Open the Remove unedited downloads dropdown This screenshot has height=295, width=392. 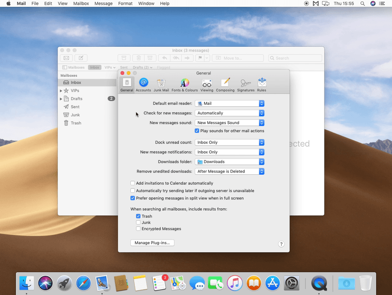229,171
